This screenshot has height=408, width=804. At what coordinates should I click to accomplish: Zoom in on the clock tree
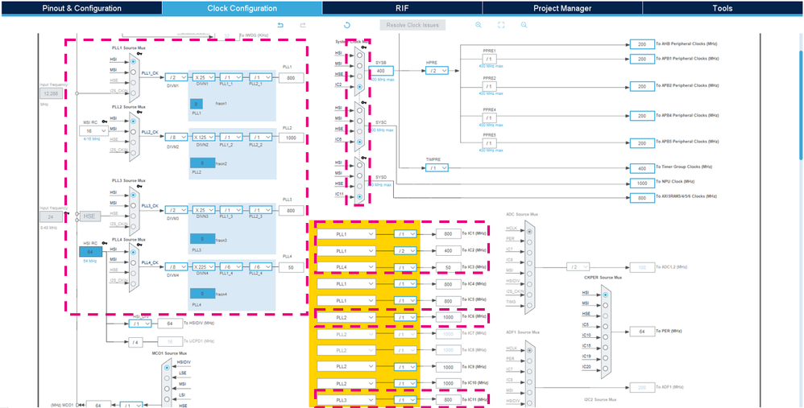click(479, 25)
